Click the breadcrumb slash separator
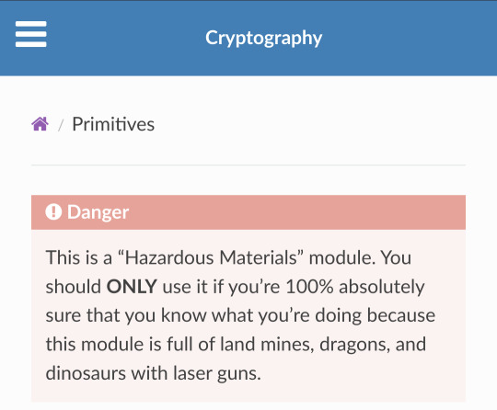Viewport: 497px width, 410px height. 61,125
